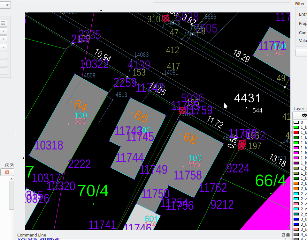The height and width of the screenshot is (240, 307).
Task: Expand the third dropdown in left panel group
Action: click(3, 47)
